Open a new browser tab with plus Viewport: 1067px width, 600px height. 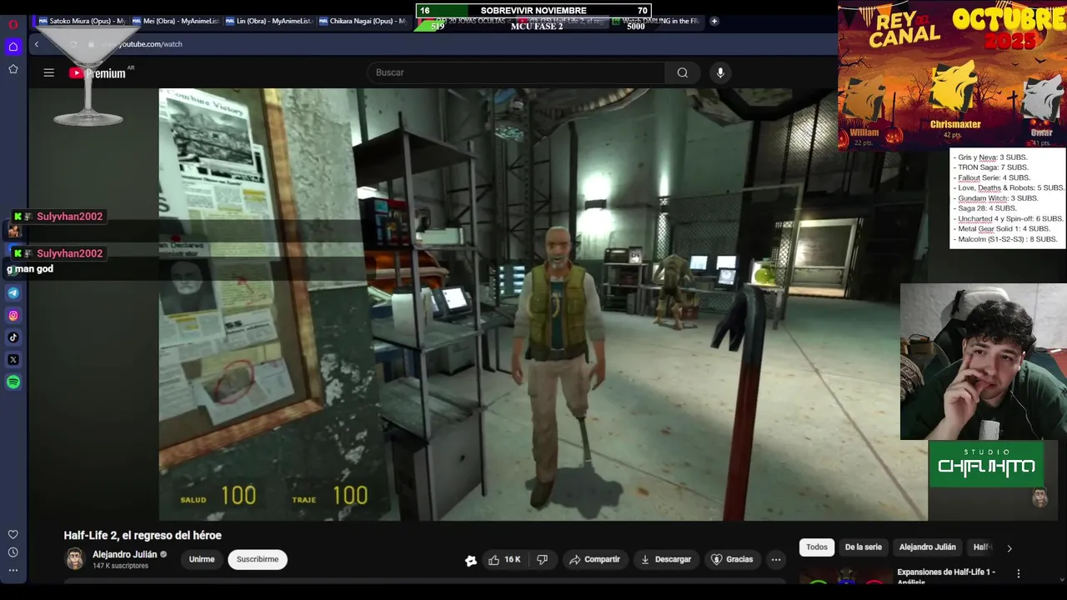pyautogui.click(x=714, y=21)
